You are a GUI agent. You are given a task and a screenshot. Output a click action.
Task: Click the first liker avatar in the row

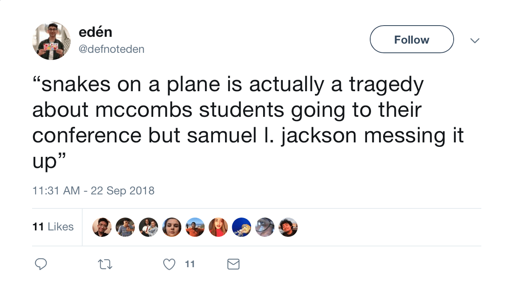click(x=102, y=227)
